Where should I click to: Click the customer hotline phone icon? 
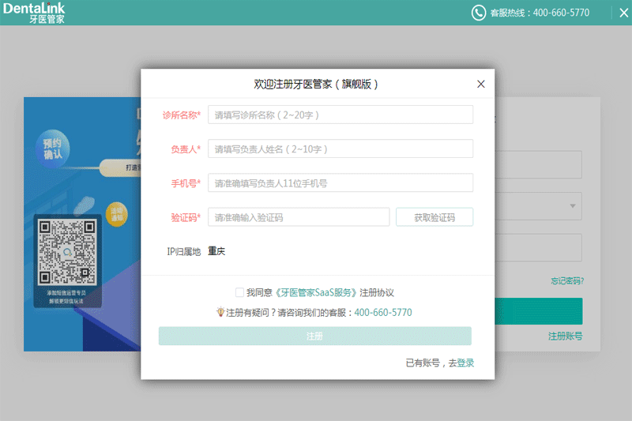(x=479, y=13)
